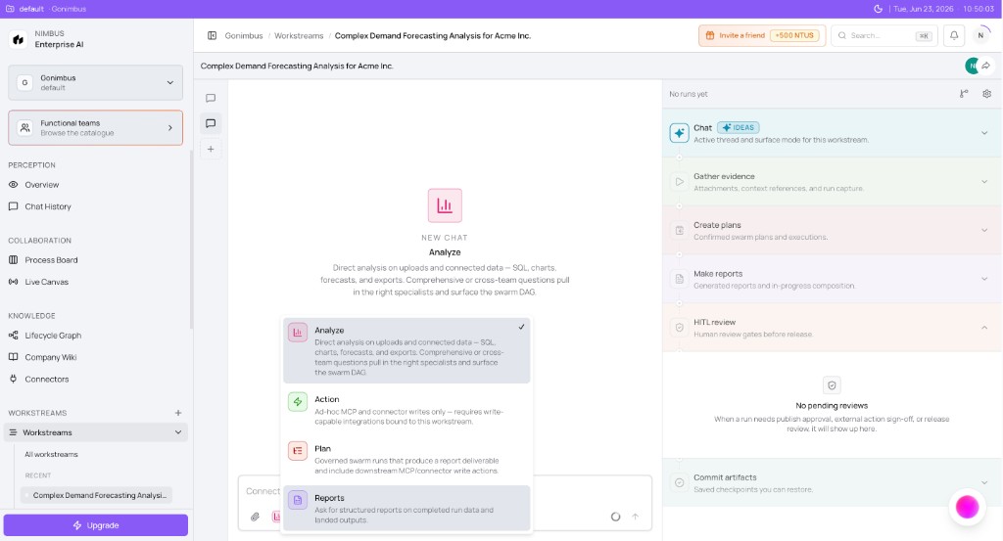Open All workstreams list

[51, 454]
